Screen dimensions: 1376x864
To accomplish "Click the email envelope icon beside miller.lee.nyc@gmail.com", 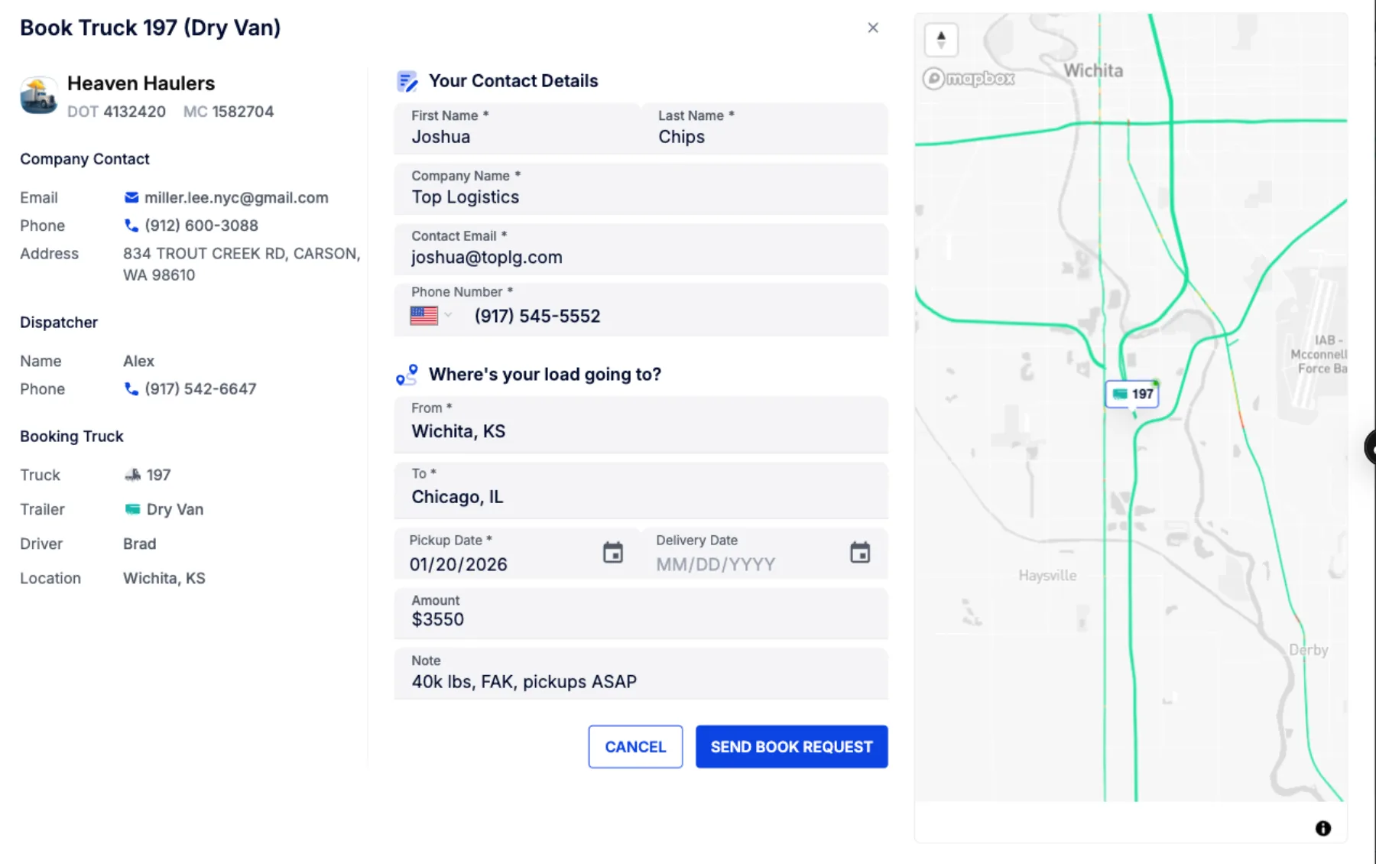I will coord(131,197).
